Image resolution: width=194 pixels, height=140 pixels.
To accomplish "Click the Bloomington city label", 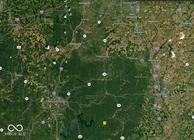I will coord(57,101).
